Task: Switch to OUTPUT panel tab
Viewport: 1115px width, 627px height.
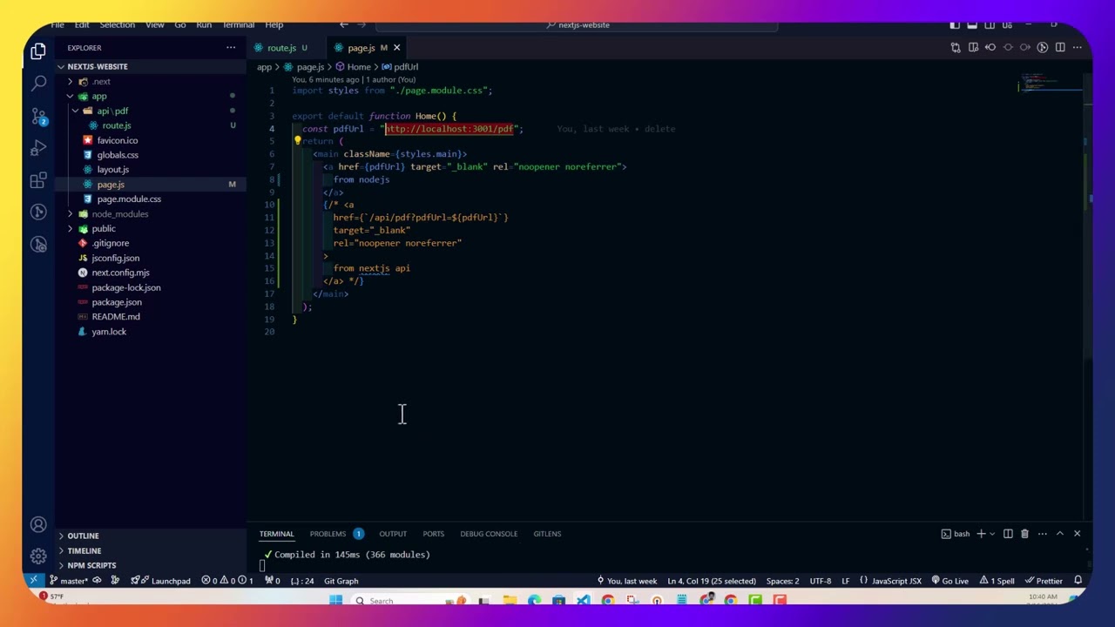Action: click(x=393, y=534)
